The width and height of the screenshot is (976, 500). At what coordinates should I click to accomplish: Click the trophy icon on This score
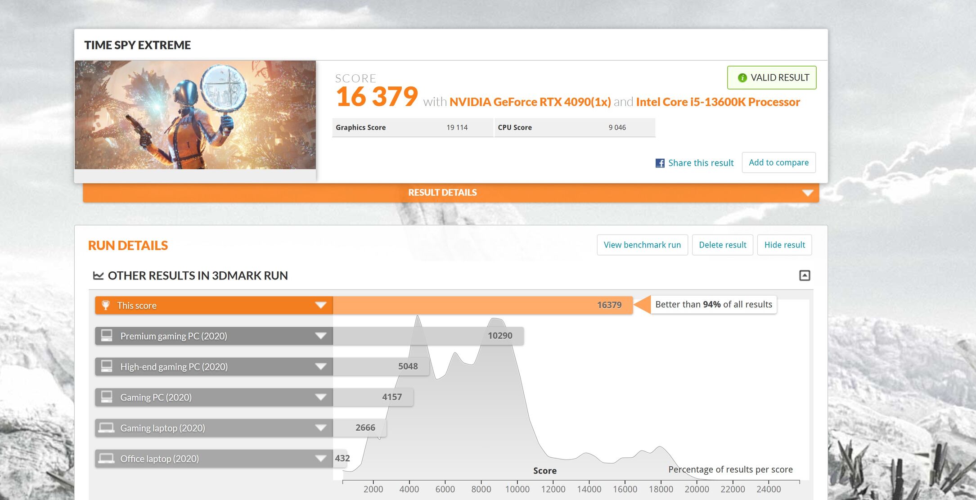106,305
